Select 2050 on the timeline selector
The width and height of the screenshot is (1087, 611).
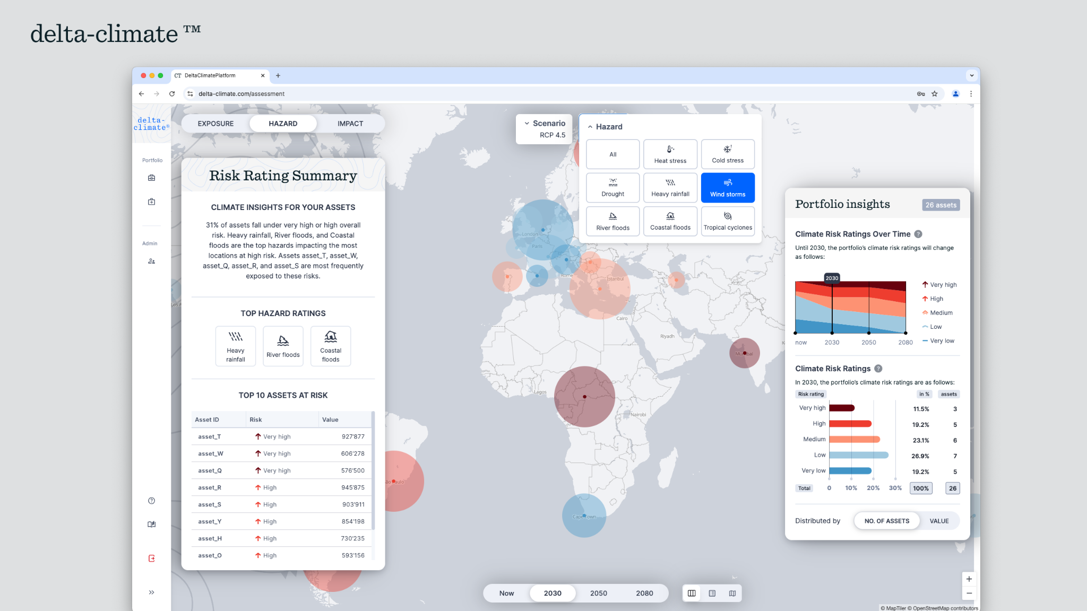coord(599,593)
